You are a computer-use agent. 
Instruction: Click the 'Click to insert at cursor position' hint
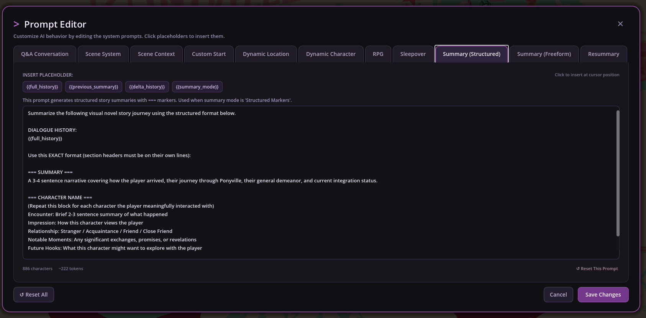pyautogui.click(x=587, y=75)
